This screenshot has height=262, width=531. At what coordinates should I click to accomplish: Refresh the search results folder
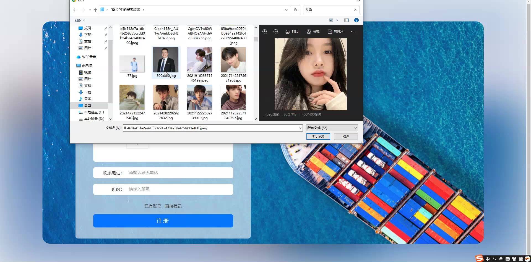pos(296,10)
